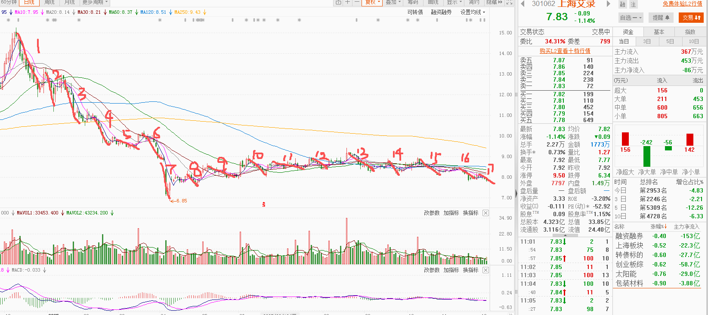Viewport: 708px width, 315px height.
Task: Go to next stock with right arrow
Action: coord(608,4)
